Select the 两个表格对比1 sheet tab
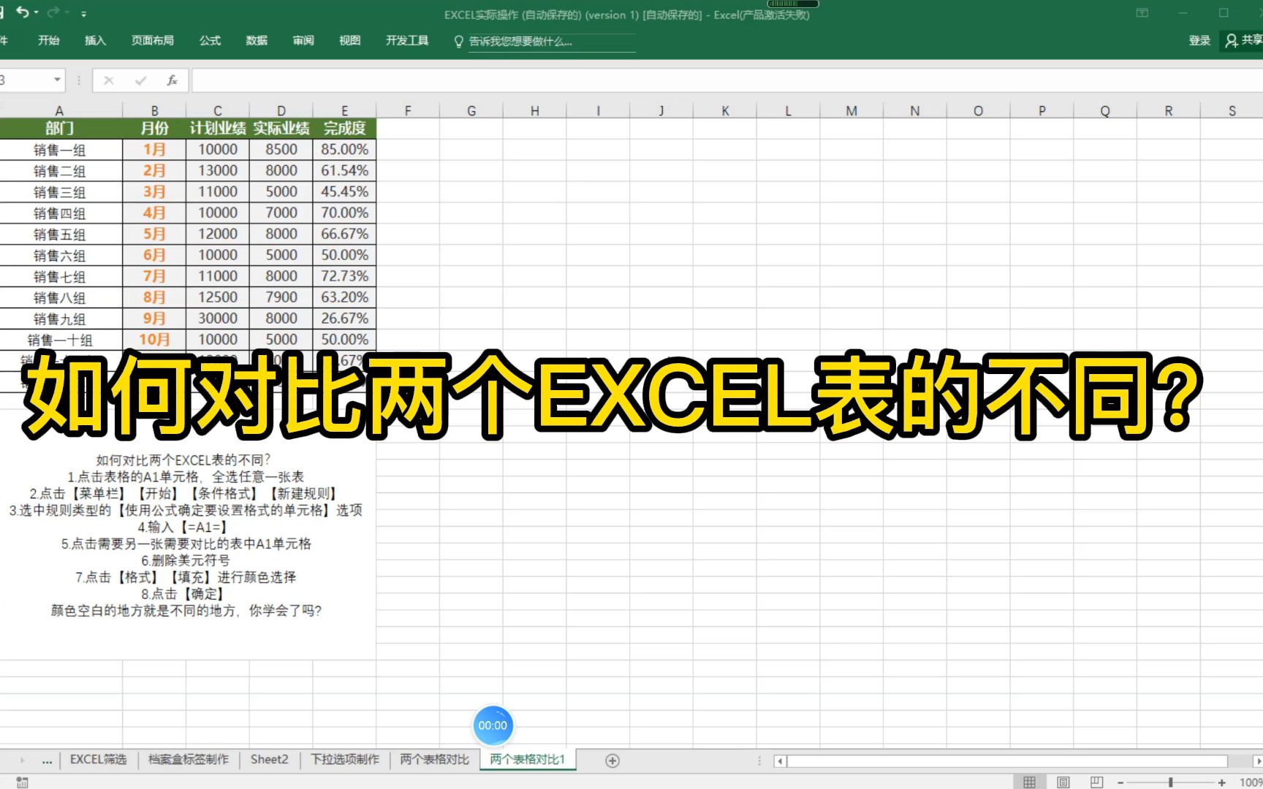The image size is (1263, 789). click(528, 760)
